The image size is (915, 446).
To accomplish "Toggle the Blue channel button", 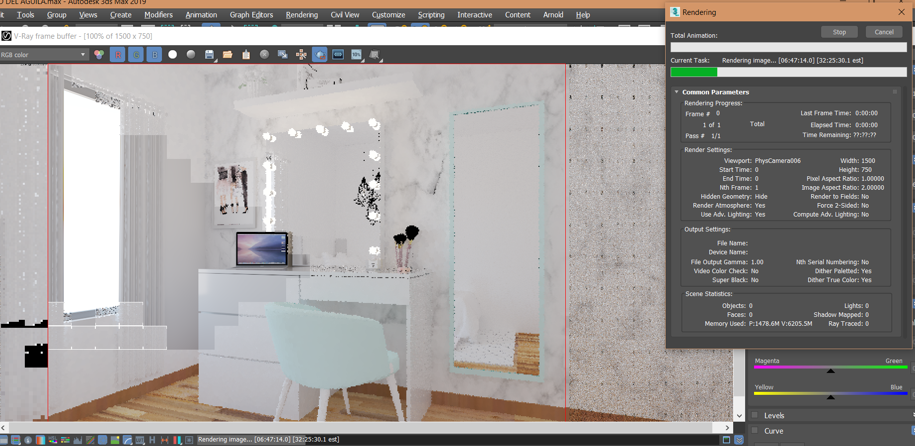I will (x=154, y=55).
